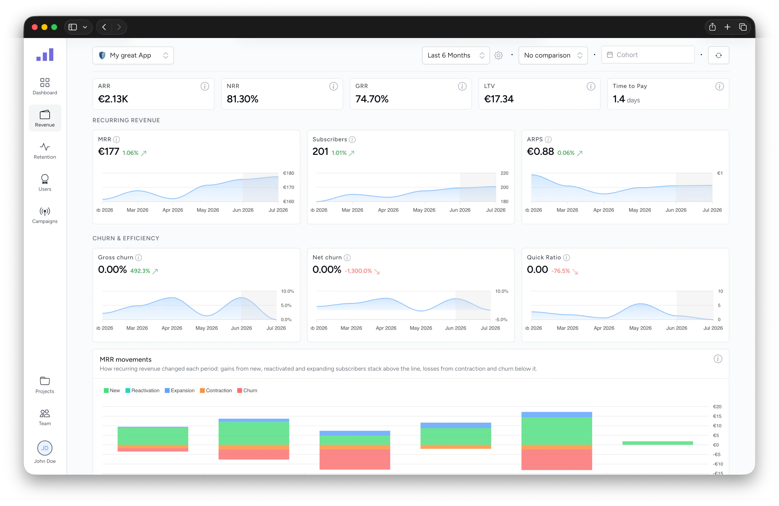Click the refresh data button

(x=718, y=55)
